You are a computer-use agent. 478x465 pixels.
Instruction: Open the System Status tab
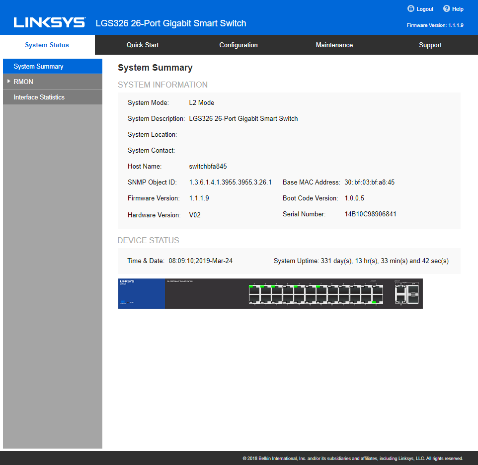pos(47,45)
